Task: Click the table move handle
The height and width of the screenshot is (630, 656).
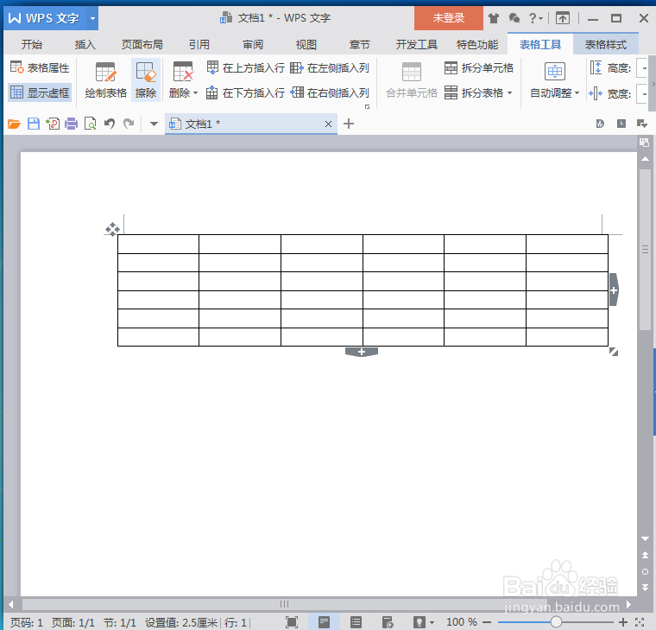Action: click(112, 230)
